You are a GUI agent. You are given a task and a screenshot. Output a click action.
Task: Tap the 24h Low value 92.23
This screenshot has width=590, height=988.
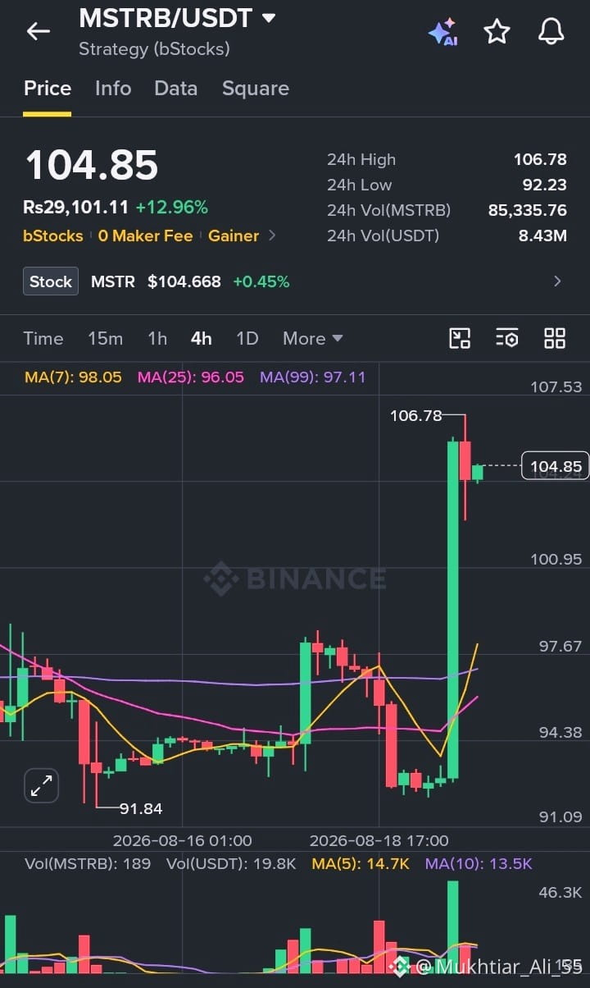pos(545,185)
